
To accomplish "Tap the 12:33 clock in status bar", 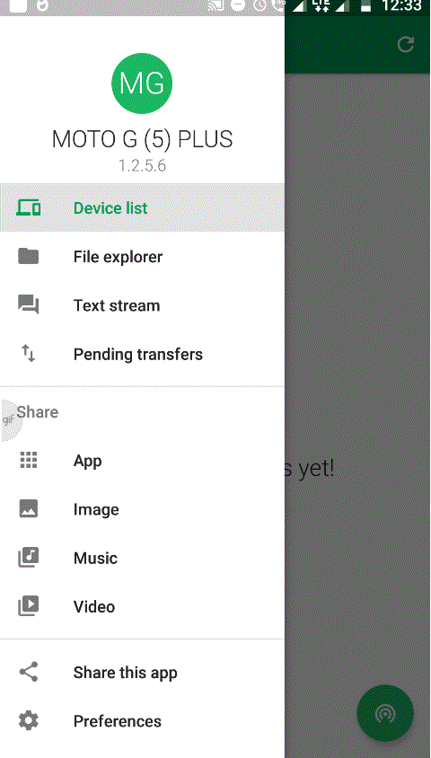I will pyautogui.click(x=401, y=5).
